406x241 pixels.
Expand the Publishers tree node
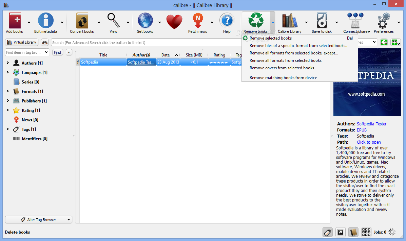point(8,101)
